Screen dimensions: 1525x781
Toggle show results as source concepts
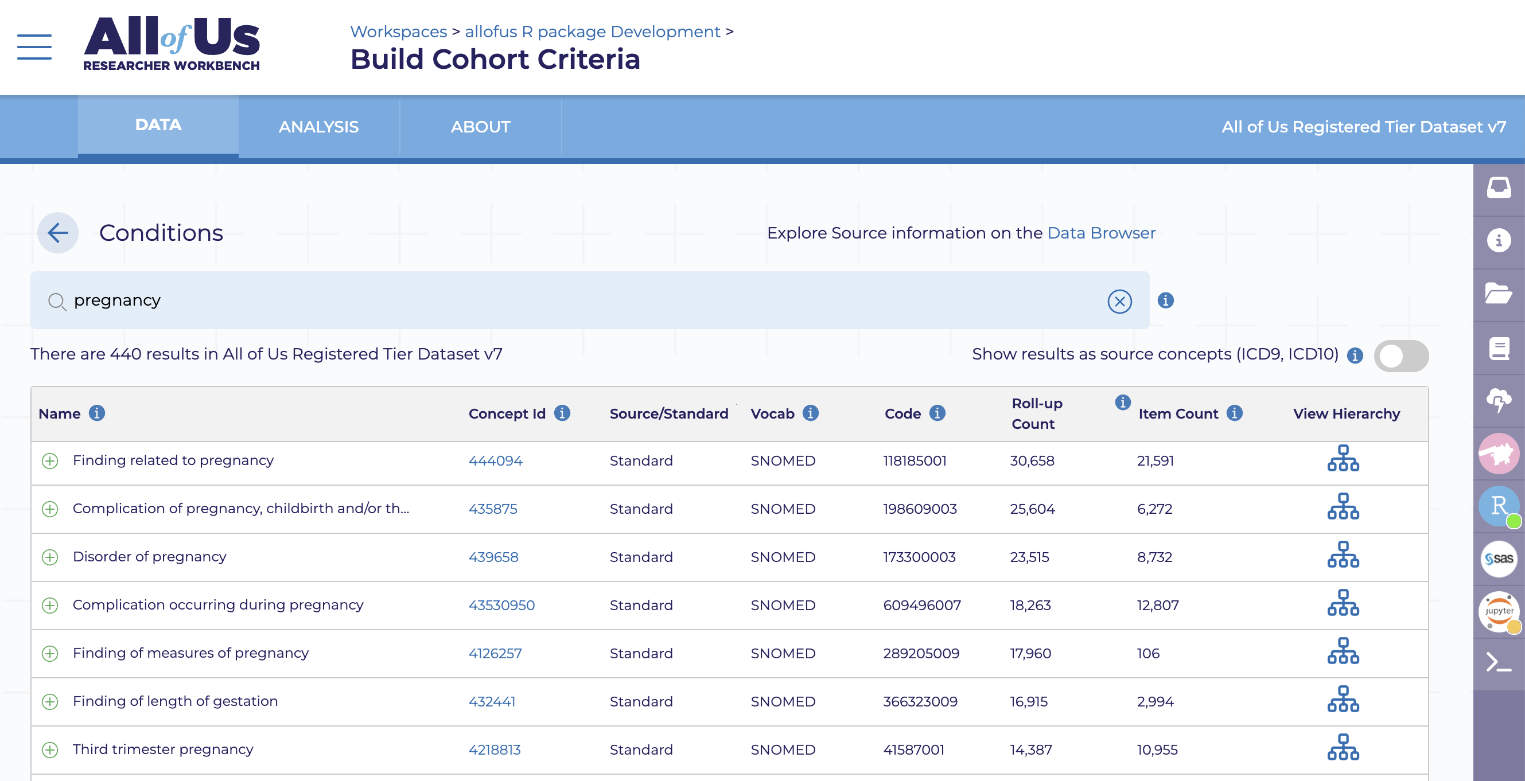click(1400, 356)
